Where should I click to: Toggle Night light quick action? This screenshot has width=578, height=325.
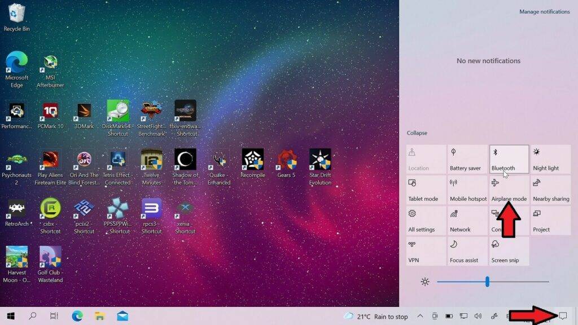click(x=551, y=159)
